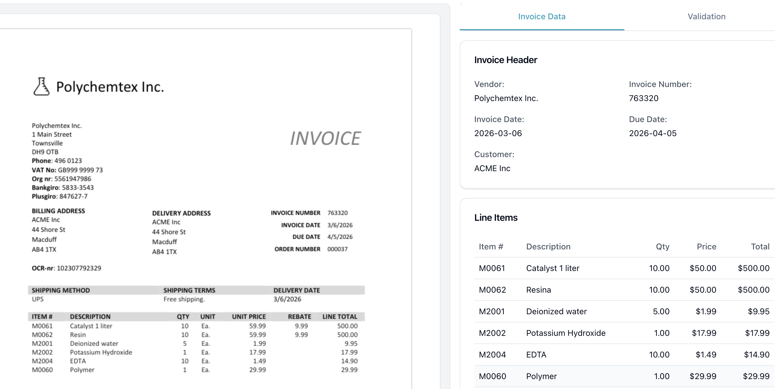Click document invoice date 3/6/2026 beside INVOICE DATE

tap(340, 225)
